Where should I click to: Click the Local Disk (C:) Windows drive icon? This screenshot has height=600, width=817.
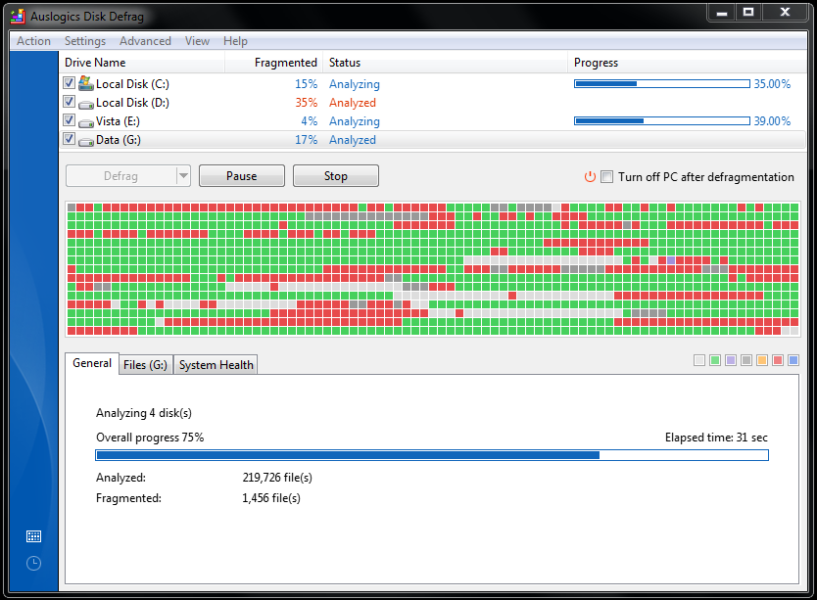click(x=86, y=83)
